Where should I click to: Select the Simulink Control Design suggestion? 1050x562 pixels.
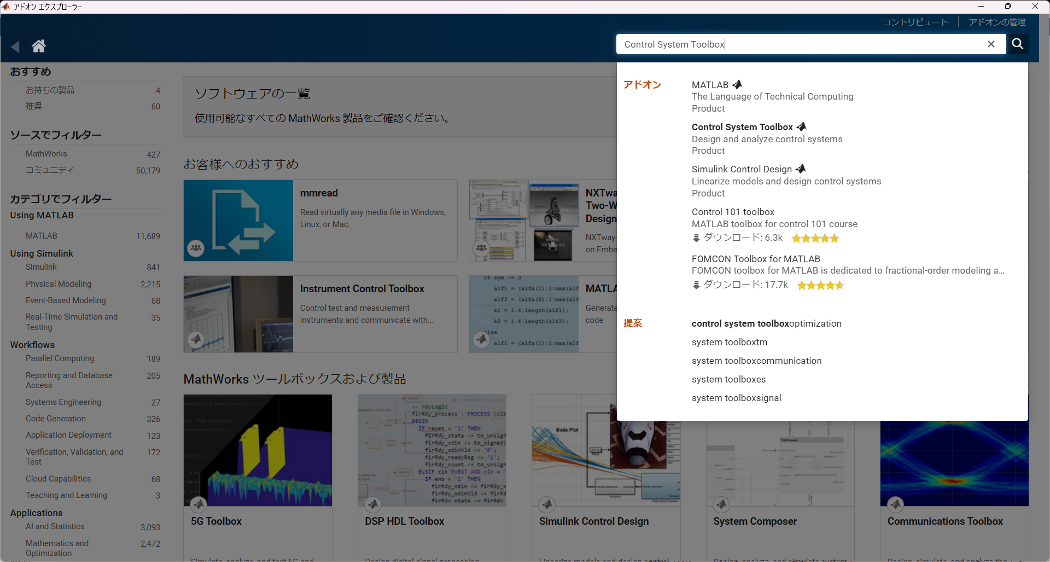coord(742,169)
